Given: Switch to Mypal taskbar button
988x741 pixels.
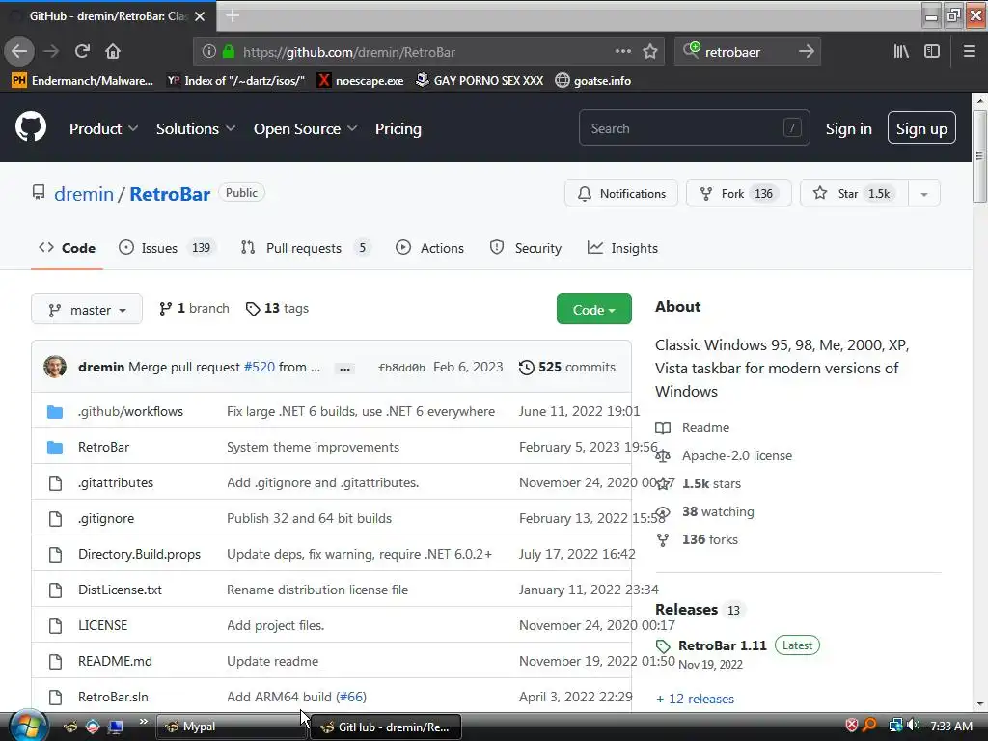Looking at the screenshot, I should pos(232,727).
